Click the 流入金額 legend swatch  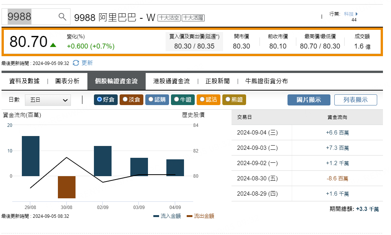pyautogui.click(x=156, y=216)
